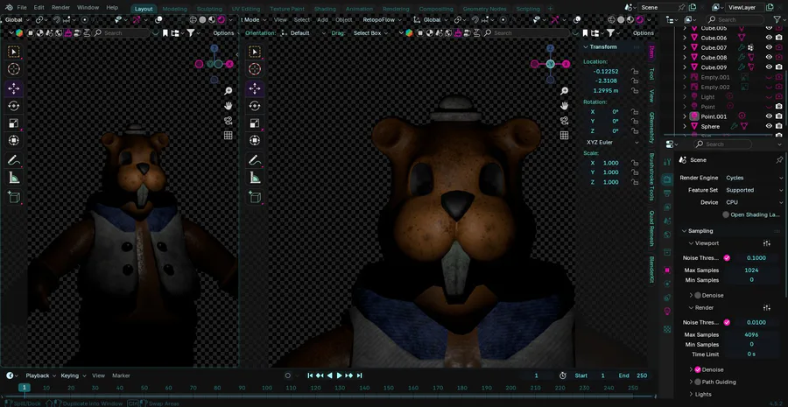Open the File menu

22,8
